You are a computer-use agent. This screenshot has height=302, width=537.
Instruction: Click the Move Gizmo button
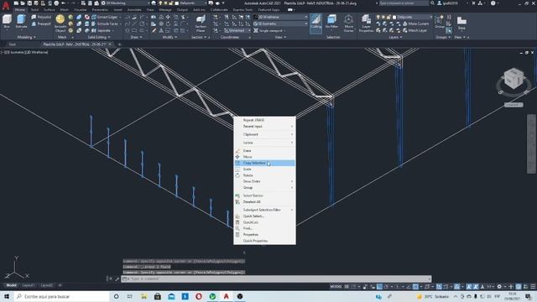[x=349, y=23]
